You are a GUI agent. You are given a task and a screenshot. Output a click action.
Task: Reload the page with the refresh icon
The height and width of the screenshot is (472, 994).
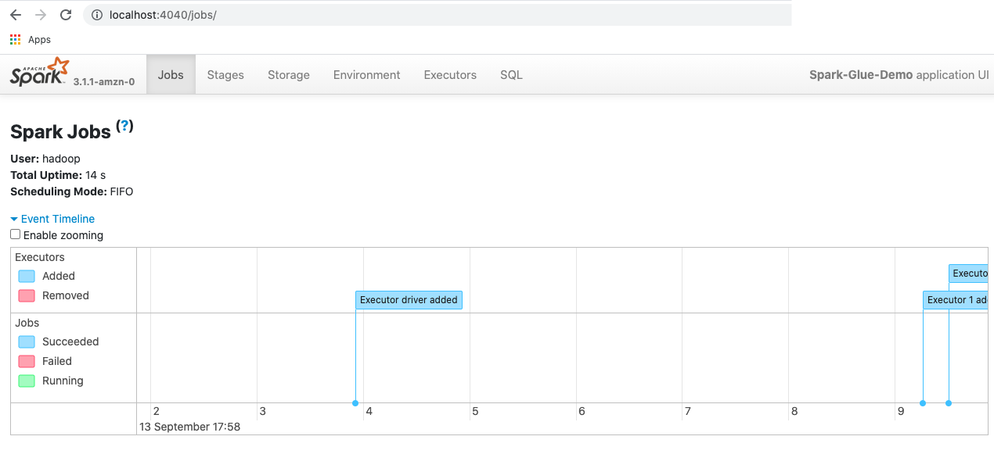pos(65,13)
